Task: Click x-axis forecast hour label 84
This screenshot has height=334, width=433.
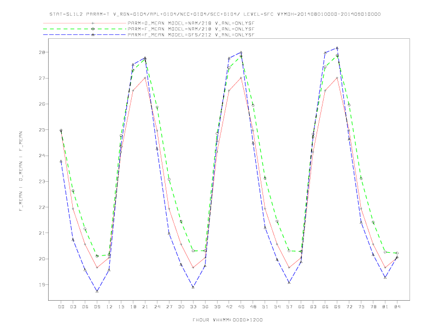Action: (397, 307)
